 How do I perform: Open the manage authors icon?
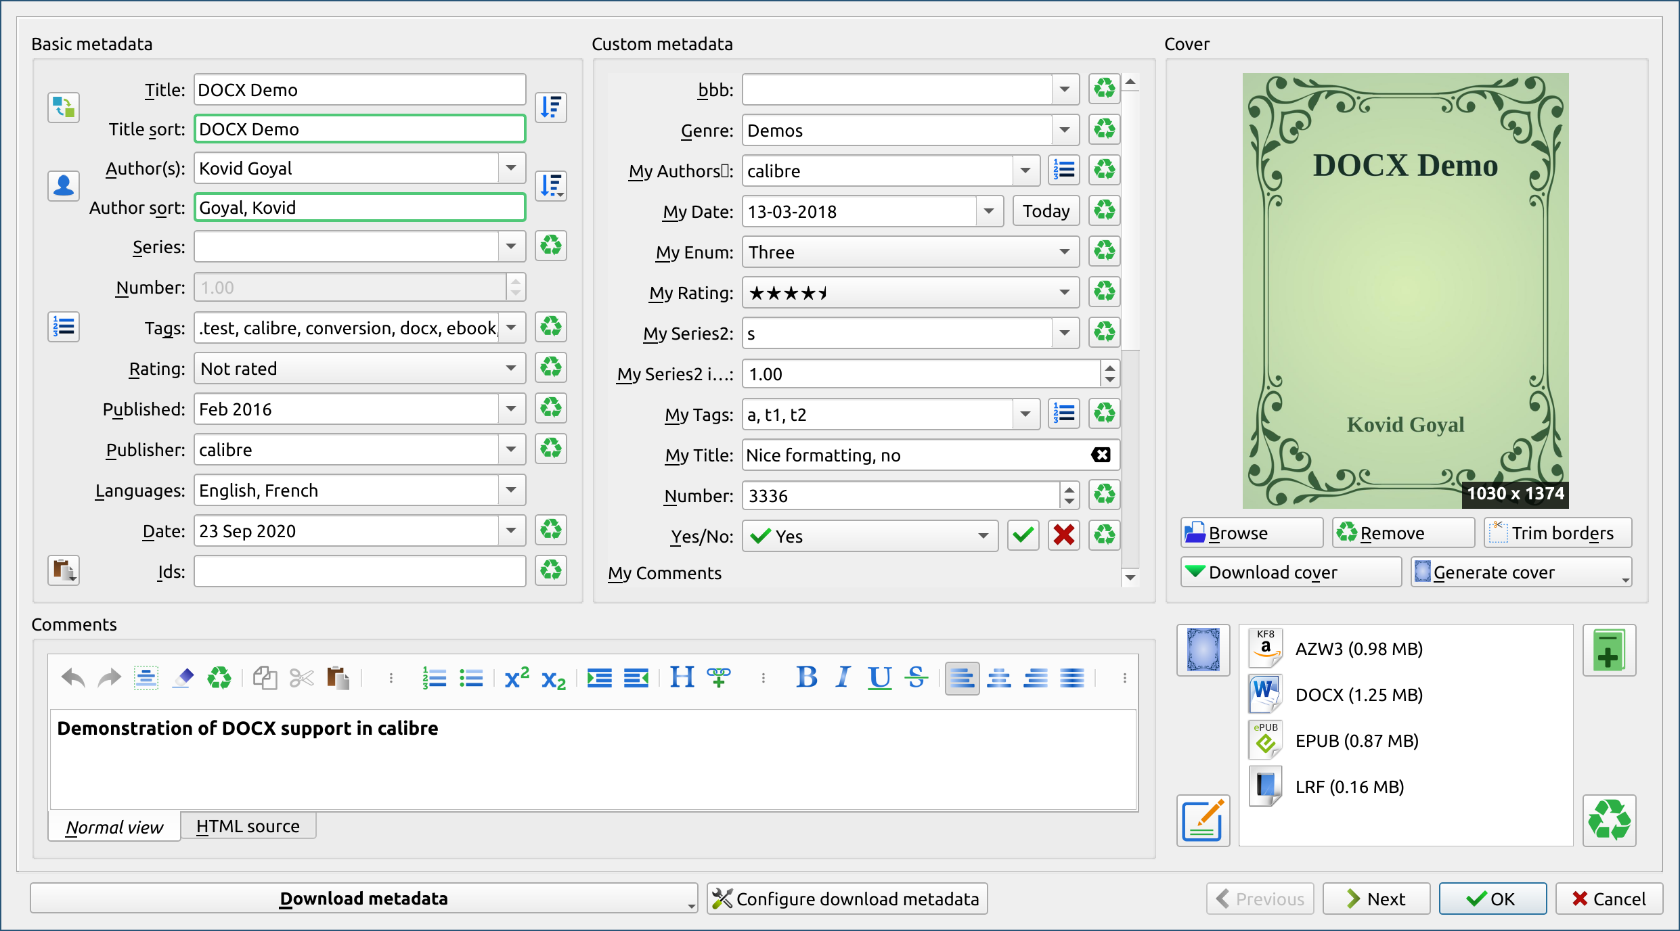tap(64, 186)
